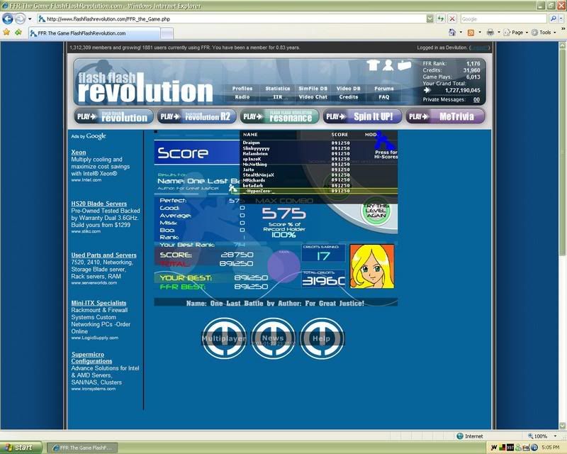Open the HS20 Blade Servers ad link
This screenshot has width=567, height=454.
(x=99, y=204)
